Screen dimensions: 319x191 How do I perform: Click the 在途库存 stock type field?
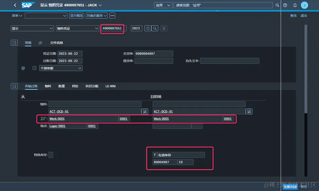click(181, 155)
